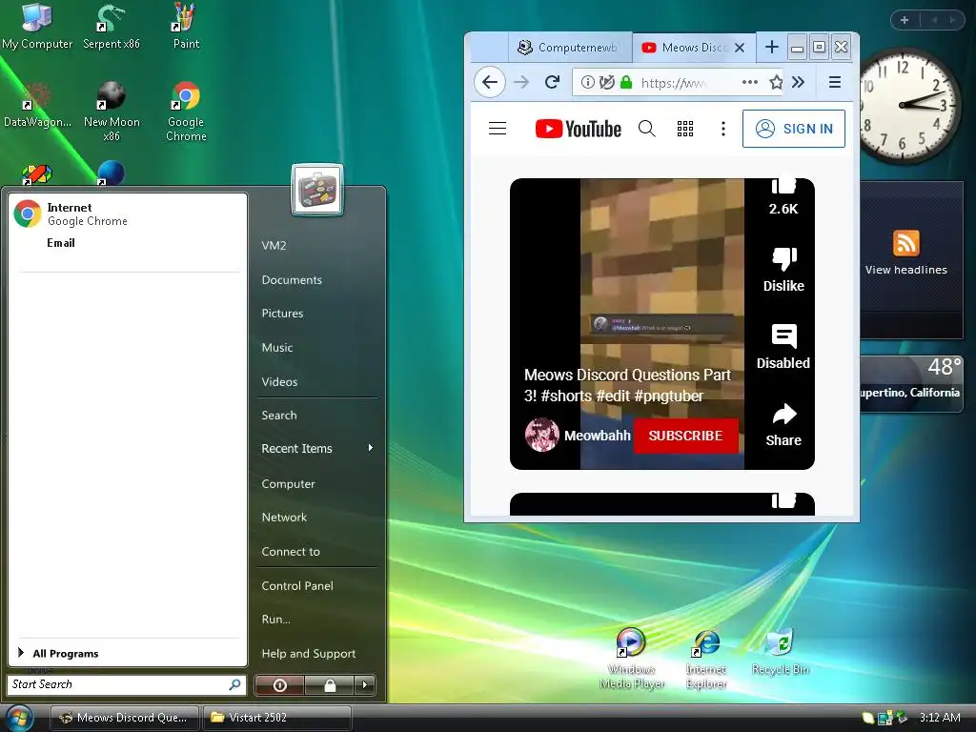Switch to the Computernewb browser tab
976x732 pixels.
(570, 48)
